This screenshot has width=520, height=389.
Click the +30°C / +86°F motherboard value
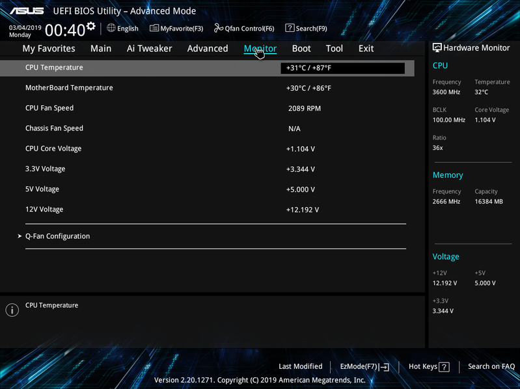click(x=308, y=88)
